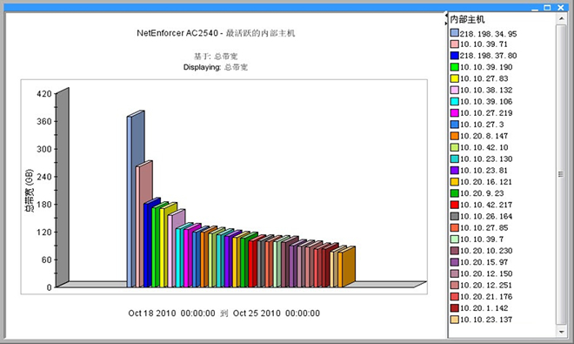Maximize the chart window
This screenshot has width=574, height=344.
tap(547, 7)
